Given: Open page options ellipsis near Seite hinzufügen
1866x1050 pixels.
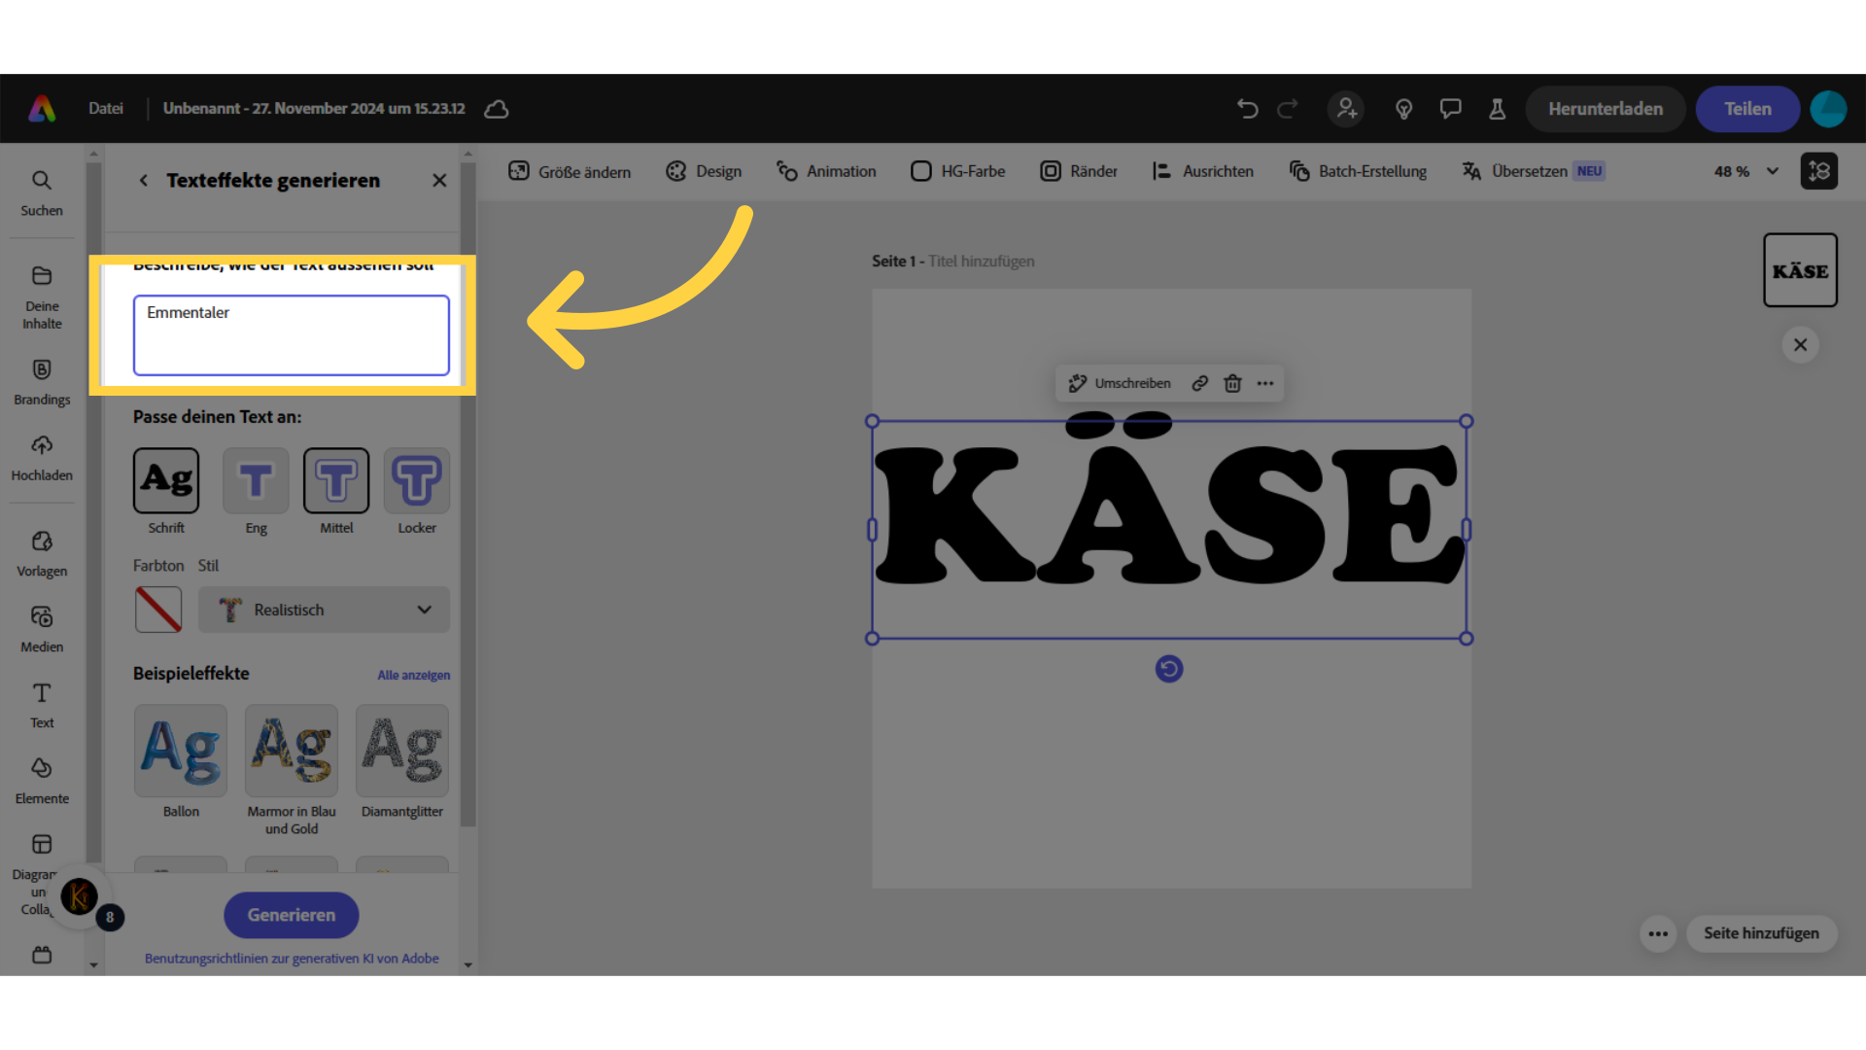Looking at the screenshot, I should [x=1658, y=933].
